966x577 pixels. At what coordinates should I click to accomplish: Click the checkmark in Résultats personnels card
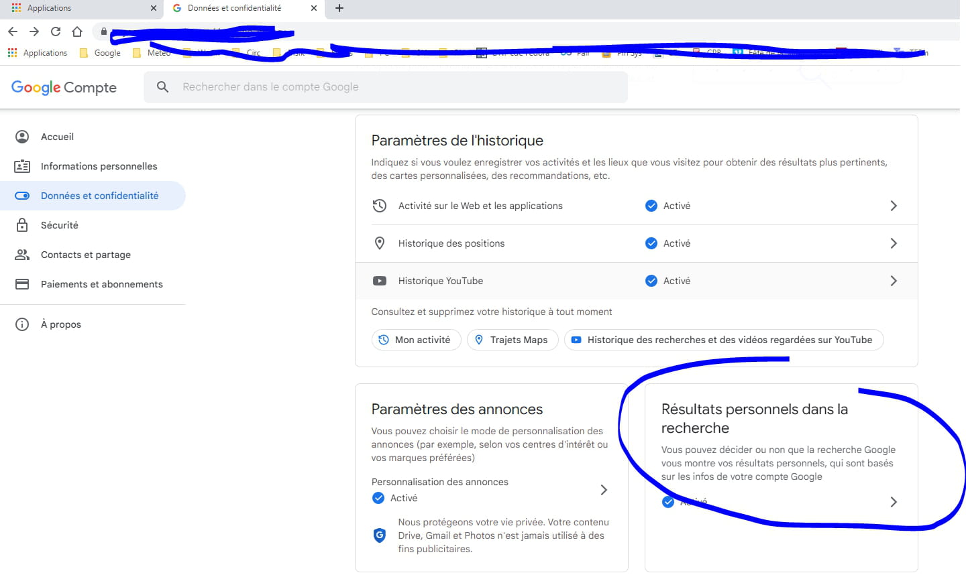pyautogui.click(x=668, y=502)
